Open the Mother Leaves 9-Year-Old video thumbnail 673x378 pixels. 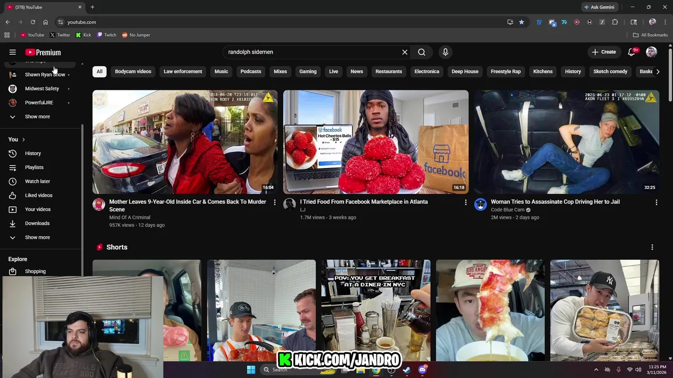click(x=185, y=142)
